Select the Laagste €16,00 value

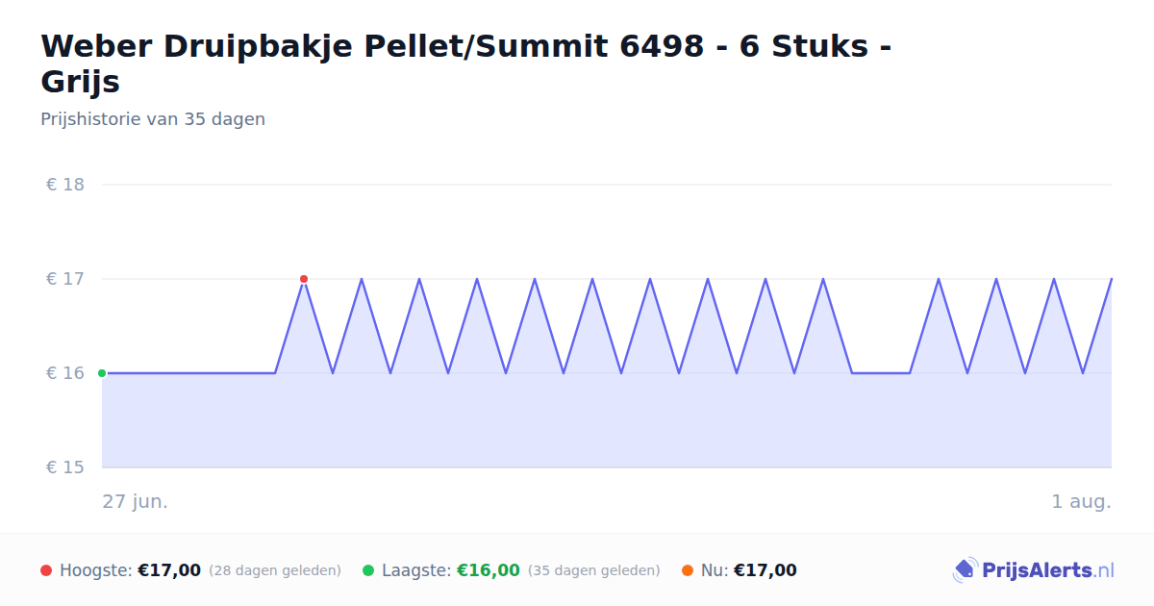[489, 570]
